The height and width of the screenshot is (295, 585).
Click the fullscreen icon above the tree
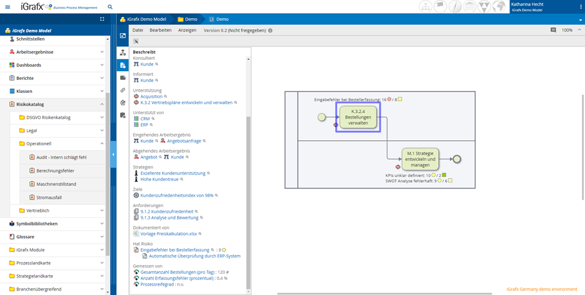tap(102, 19)
